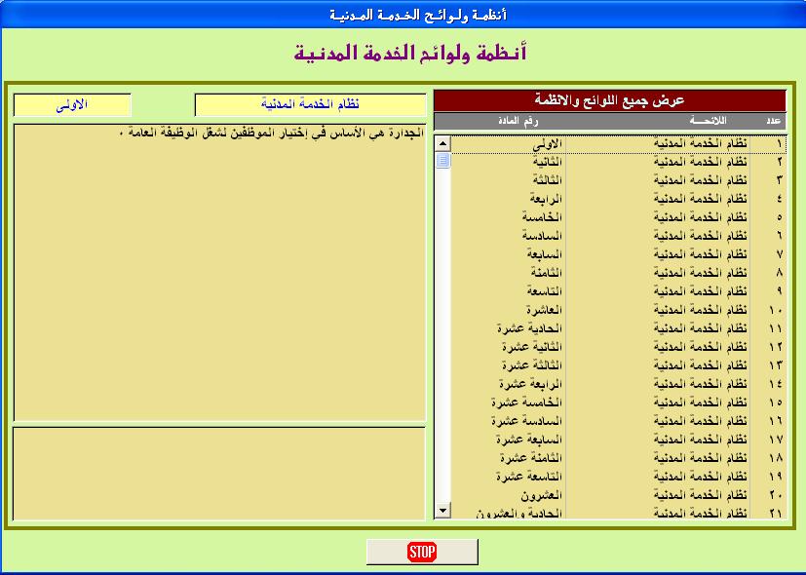
Task: Click the dark red عرض جميع اللوائح والانظمة header
Action: pos(610,100)
